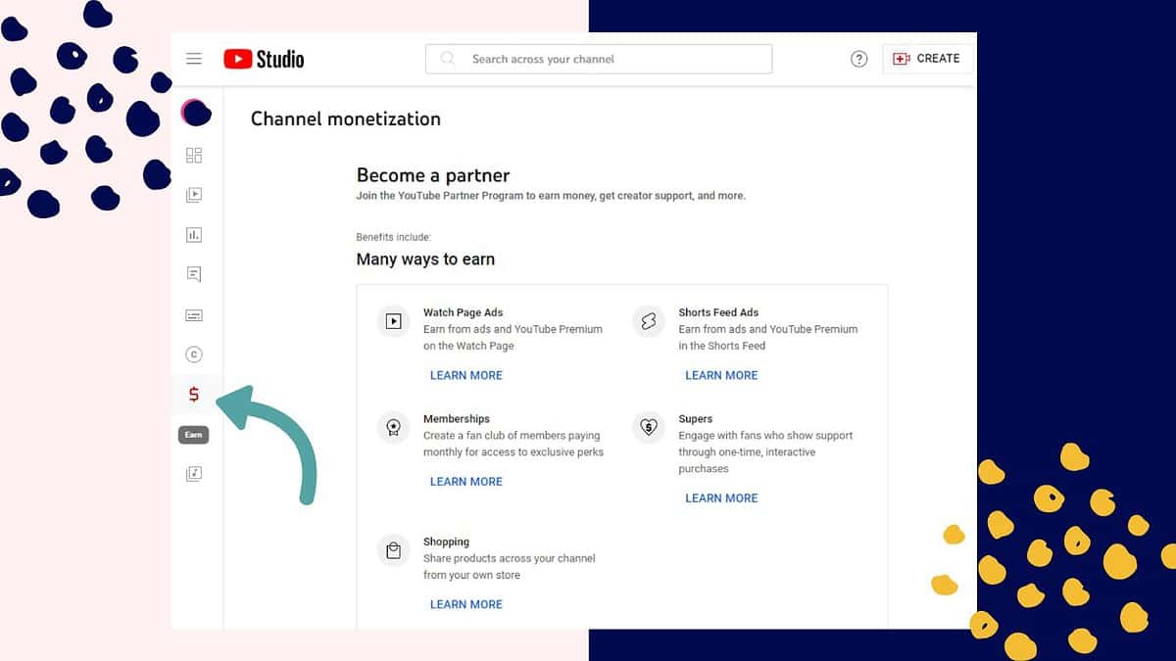
Task: Open the Help question-mark icon
Action: click(859, 59)
